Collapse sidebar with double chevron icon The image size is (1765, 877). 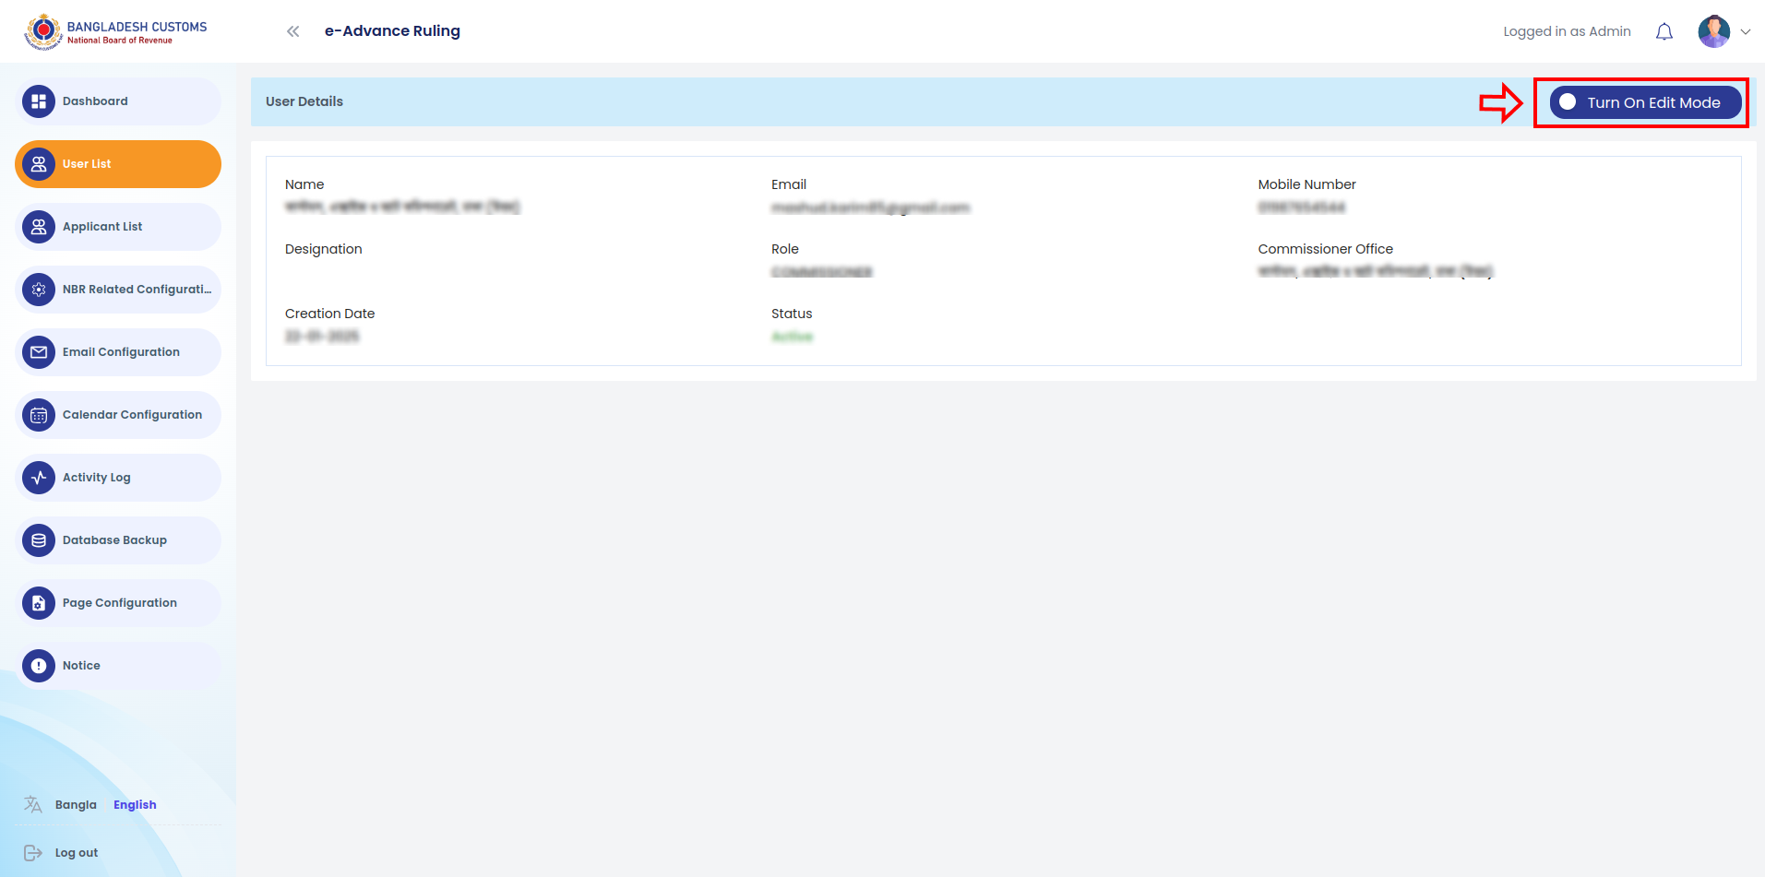[292, 31]
